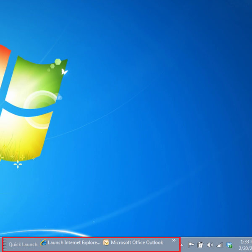Click the network signal bars icon
The image size is (252, 252).
click(219, 245)
